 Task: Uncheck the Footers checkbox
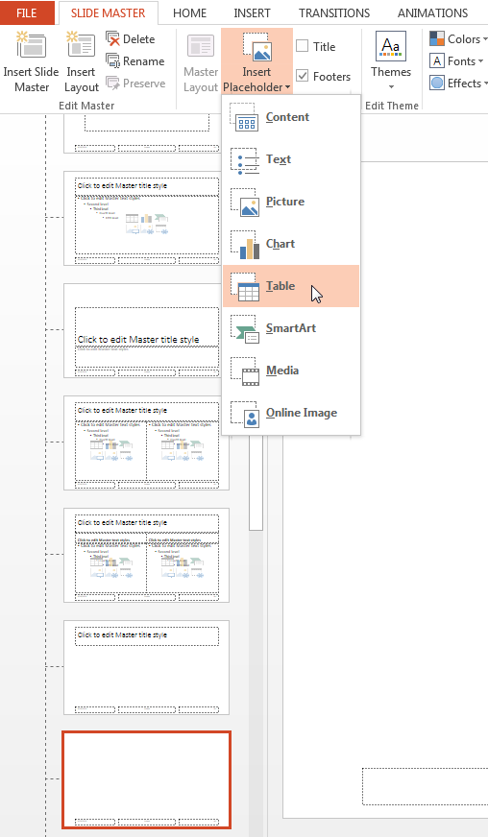click(302, 76)
